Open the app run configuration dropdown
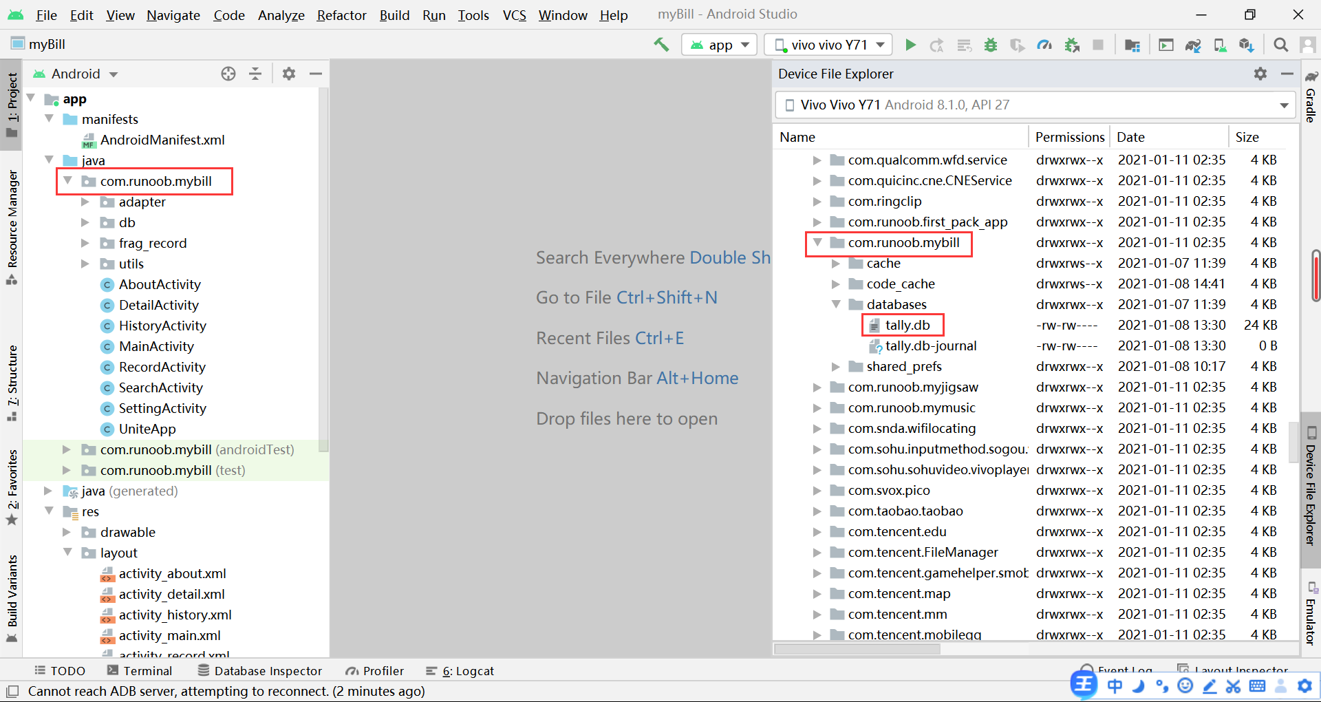This screenshot has width=1321, height=702. 719,45
